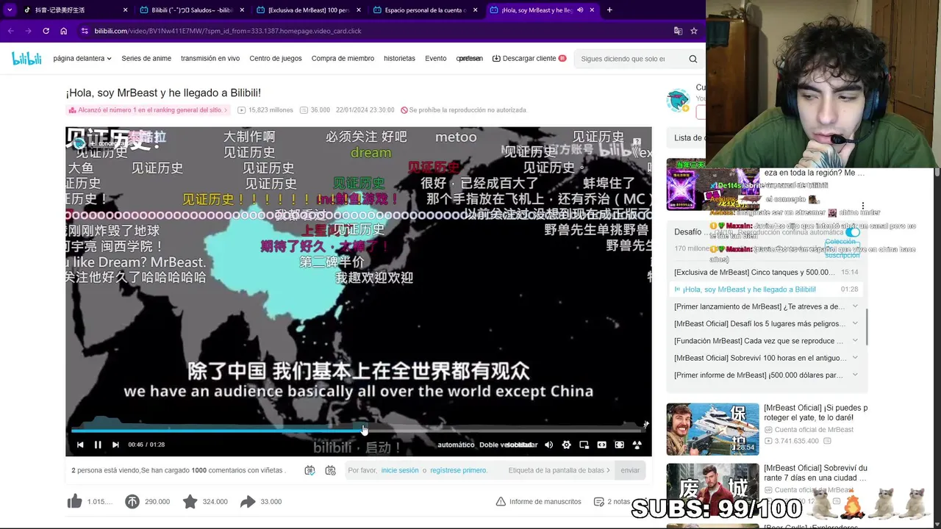Open Evento menu item

(x=435, y=58)
